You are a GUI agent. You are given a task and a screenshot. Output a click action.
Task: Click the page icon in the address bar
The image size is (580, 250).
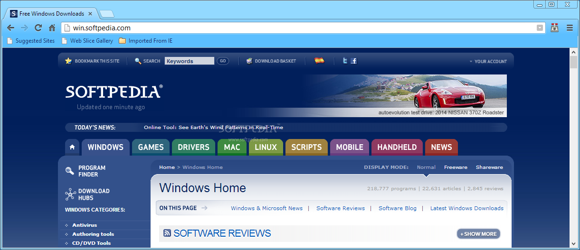click(67, 28)
